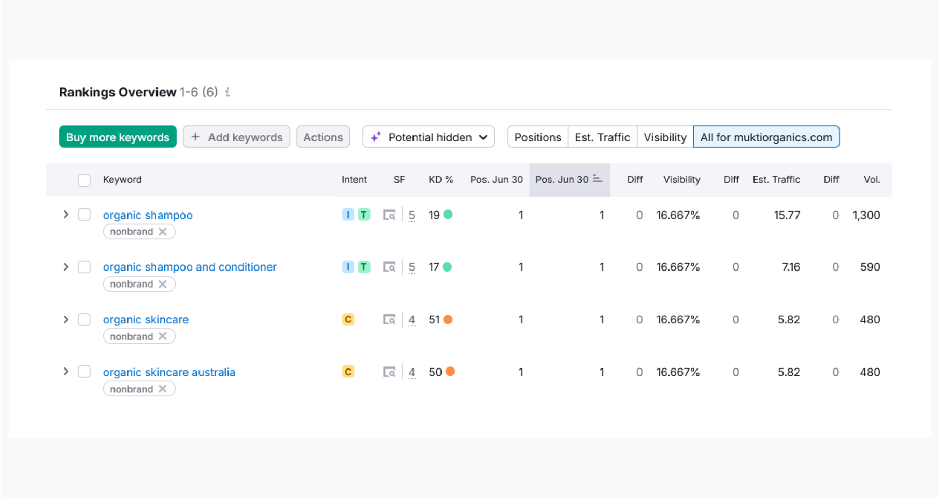Click SF count 5 for organic shampoo

(412, 215)
